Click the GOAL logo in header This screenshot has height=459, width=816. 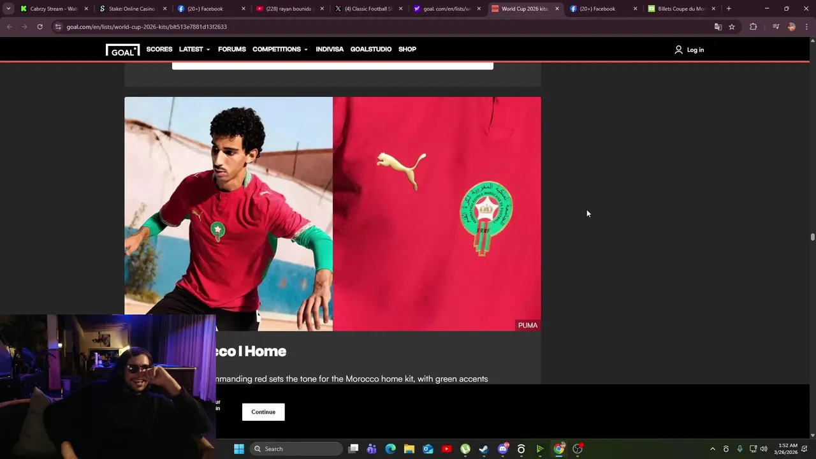122,50
